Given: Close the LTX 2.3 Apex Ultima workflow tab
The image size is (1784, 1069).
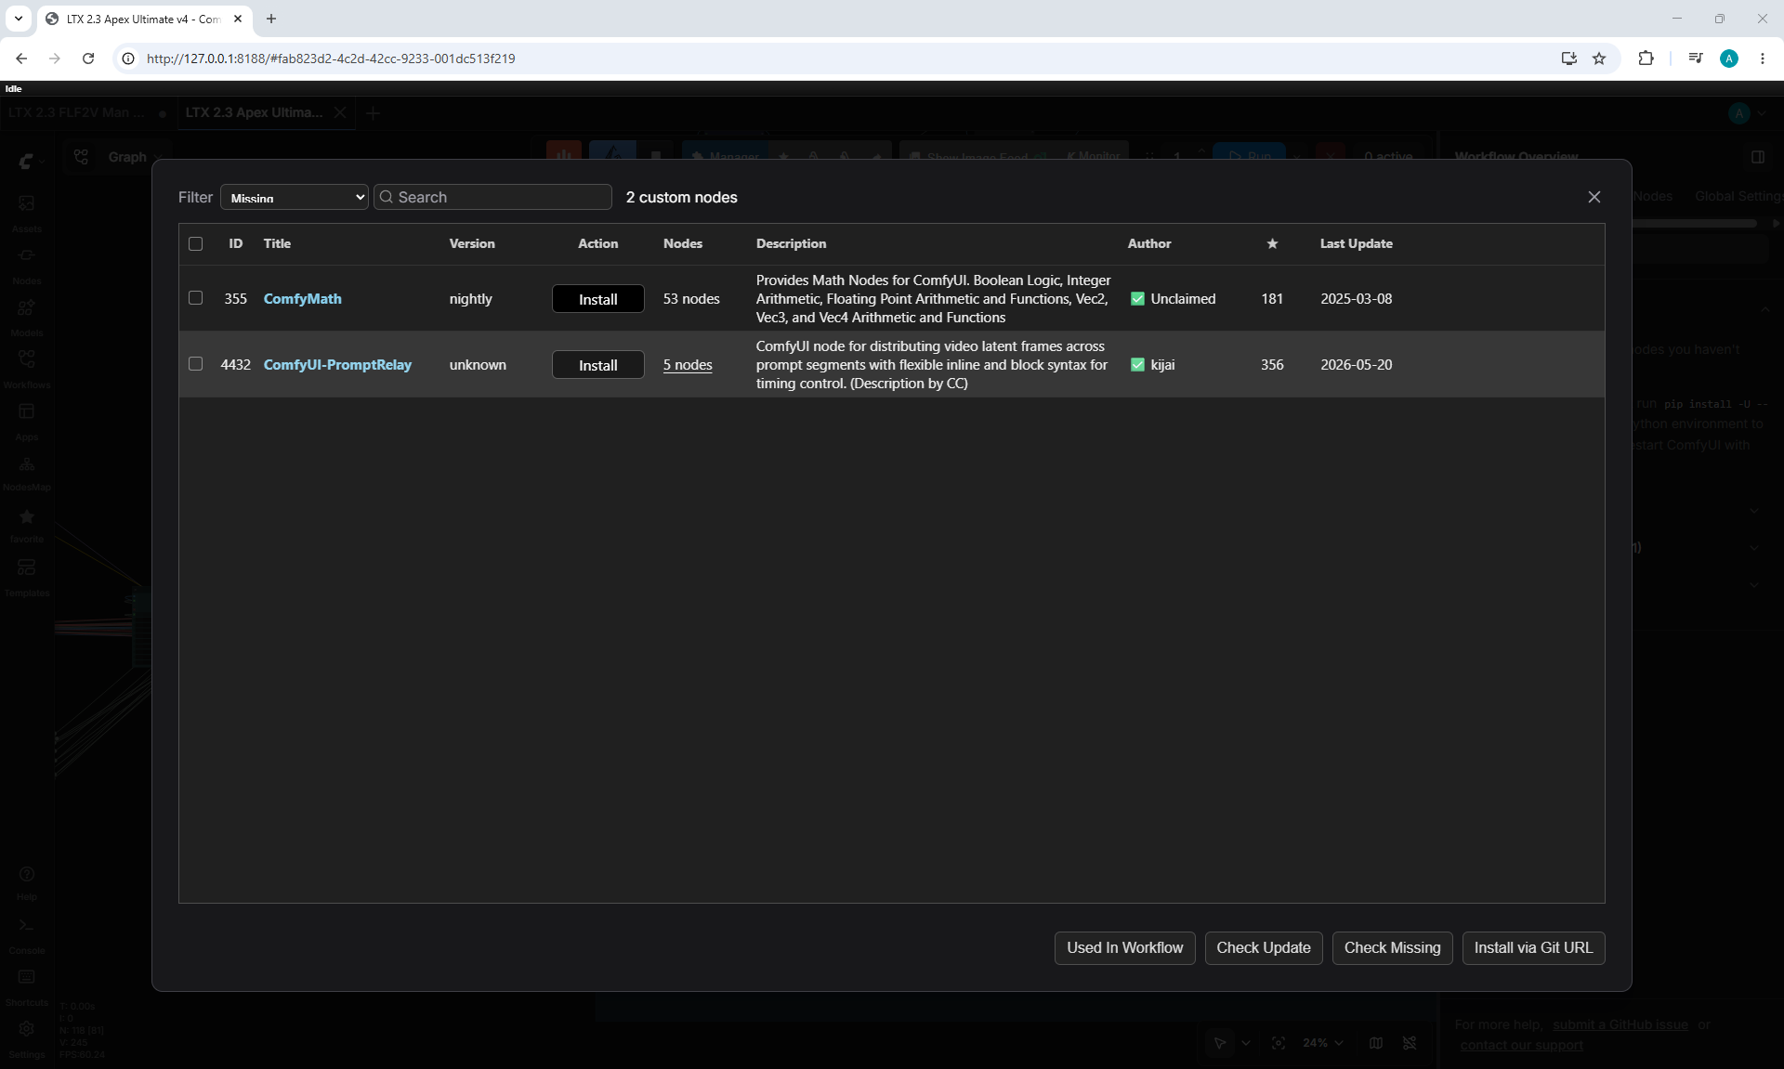Looking at the screenshot, I should [341, 112].
